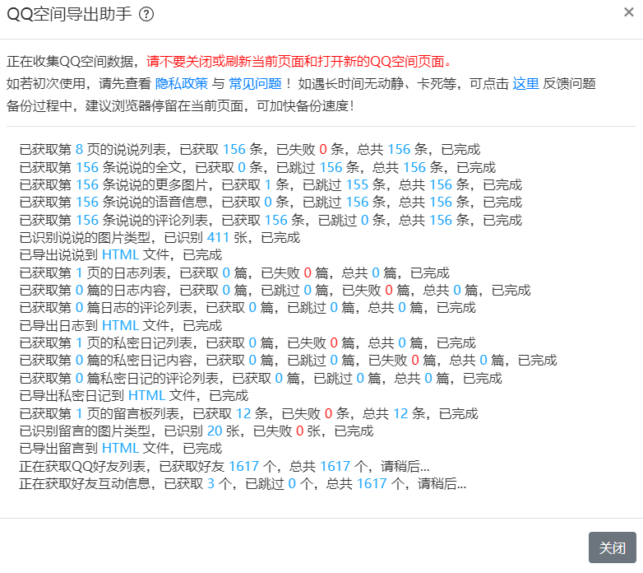Click the QQ空间导出助手 title text

click(x=69, y=14)
